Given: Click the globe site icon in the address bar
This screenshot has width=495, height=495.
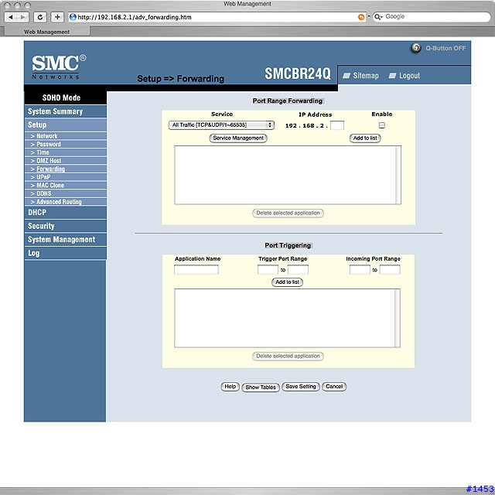Looking at the screenshot, I should [x=73, y=17].
